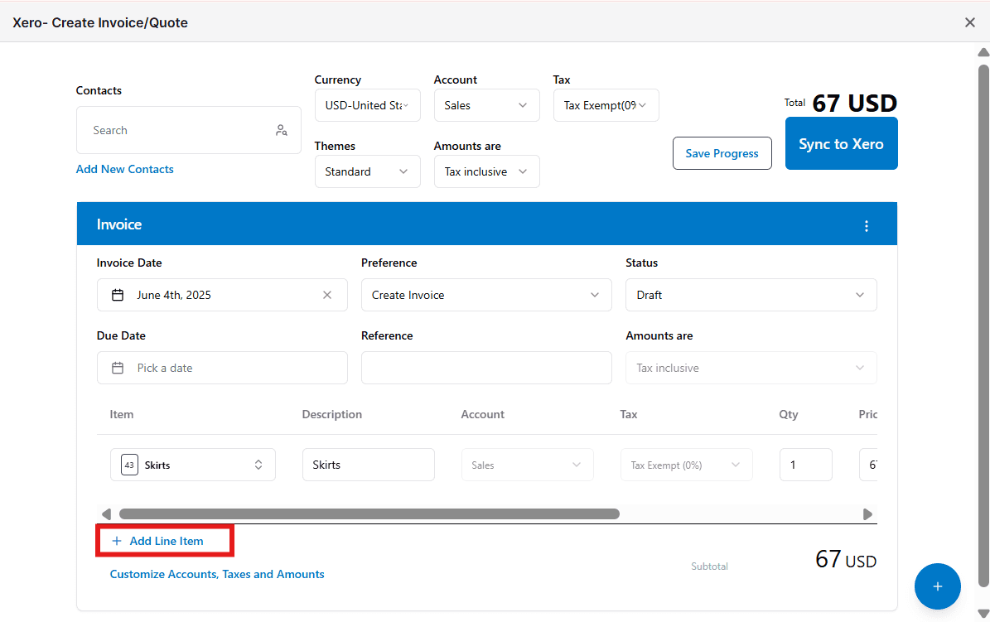
Task: Click the 43 badge on the Skirts item
Action: point(129,465)
